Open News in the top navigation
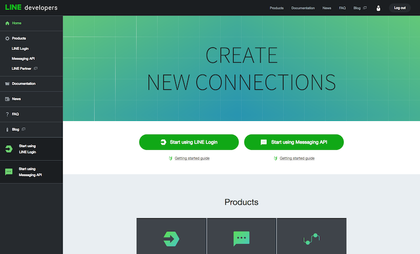420x254 pixels. click(327, 8)
